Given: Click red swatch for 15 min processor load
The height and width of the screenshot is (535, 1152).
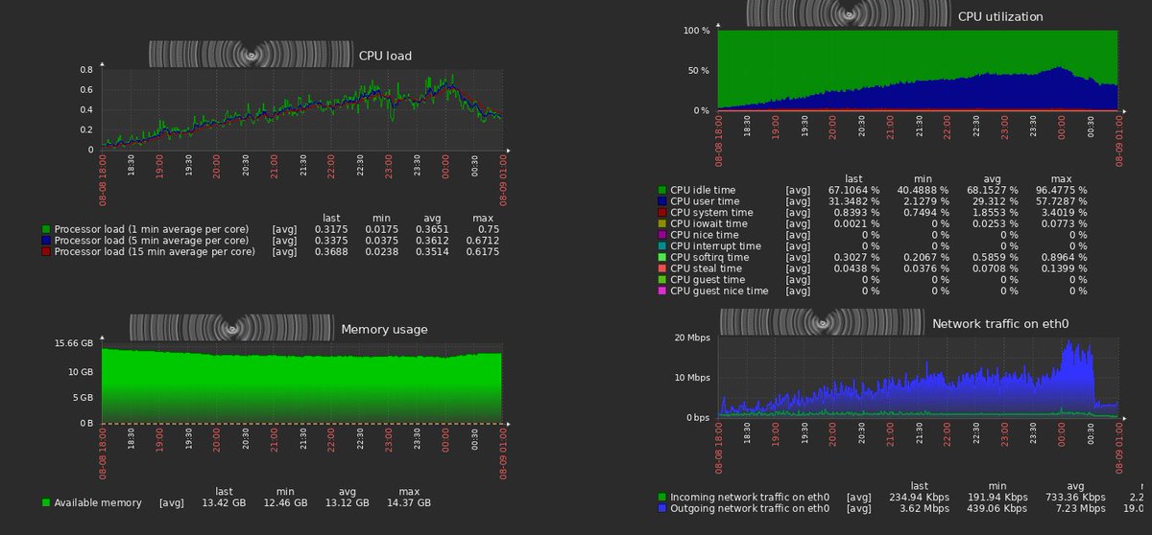Looking at the screenshot, I should click(46, 251).
